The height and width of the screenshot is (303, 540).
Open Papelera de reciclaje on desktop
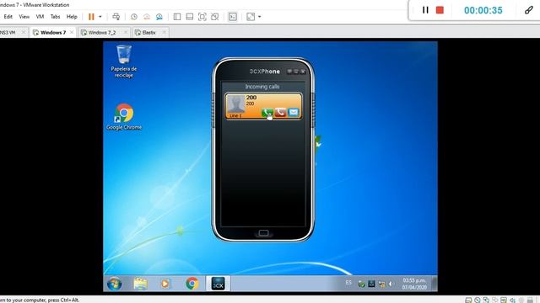click(124, 61)
